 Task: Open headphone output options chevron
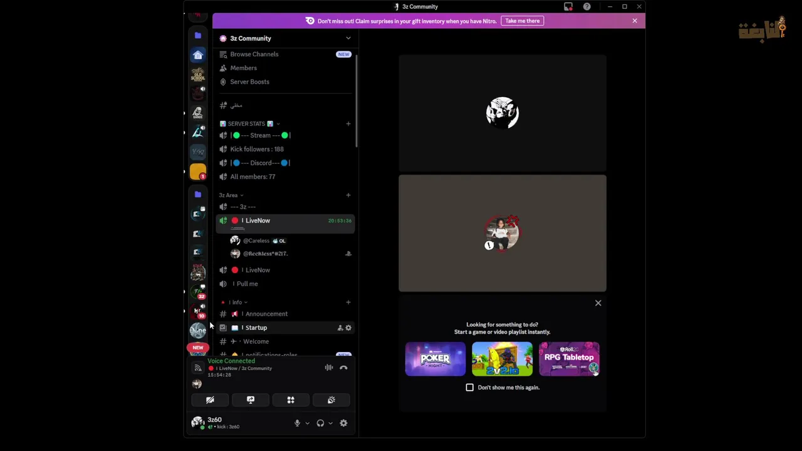(330, 423)
